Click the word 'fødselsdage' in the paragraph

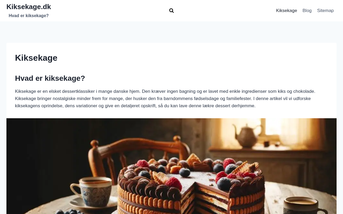(x=206, y=99)
